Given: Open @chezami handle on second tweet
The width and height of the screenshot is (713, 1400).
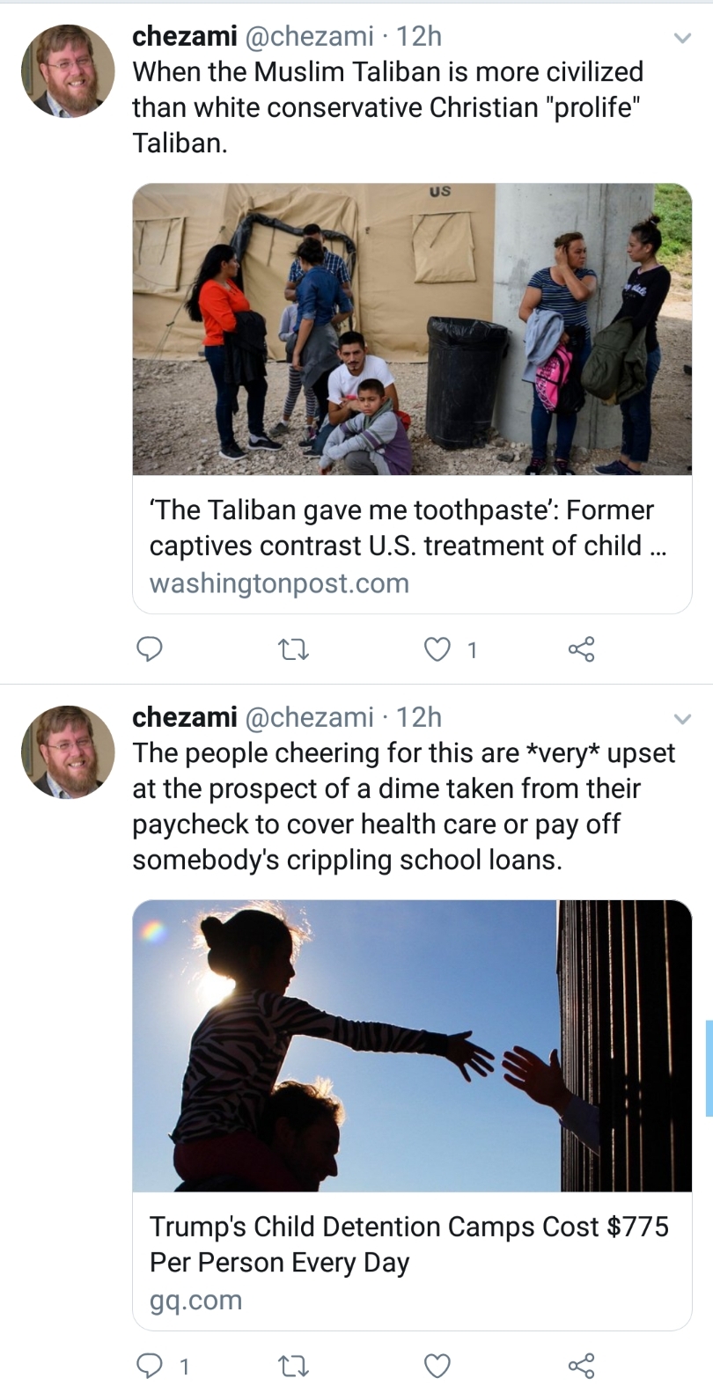Looking at the screenshot, I should [308, 717].
